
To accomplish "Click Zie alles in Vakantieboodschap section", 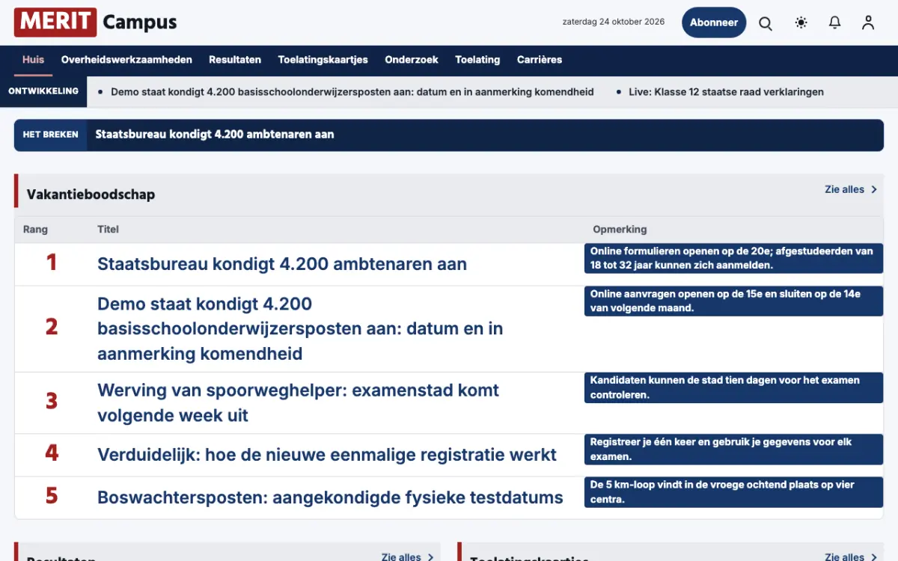I will (x=844, y=190).
